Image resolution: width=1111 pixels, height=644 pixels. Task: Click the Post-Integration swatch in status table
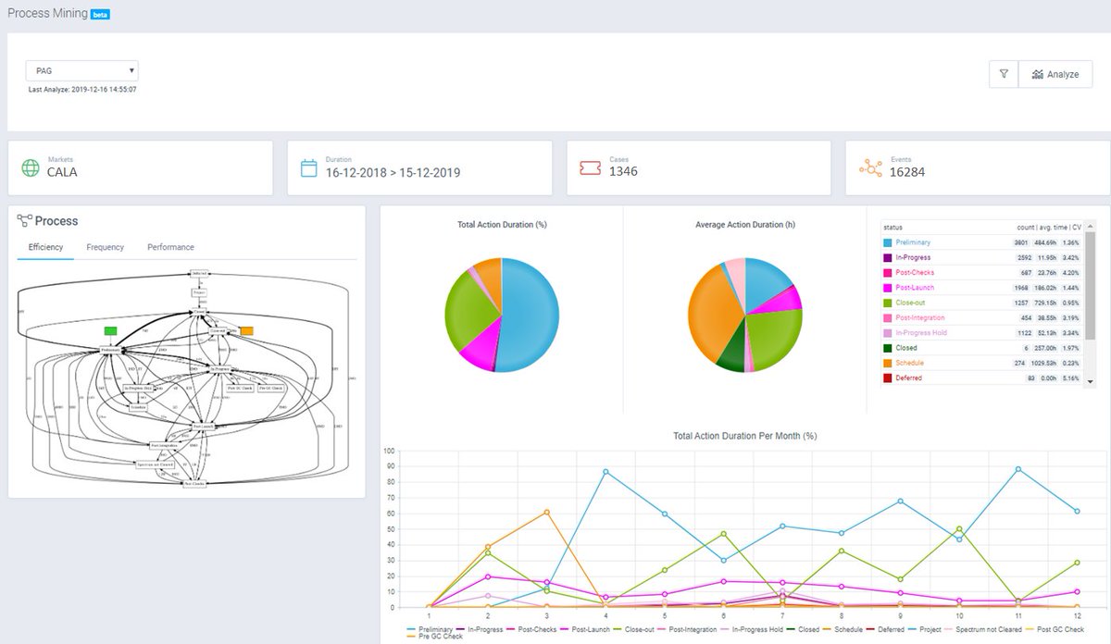[x=888, y=317]
